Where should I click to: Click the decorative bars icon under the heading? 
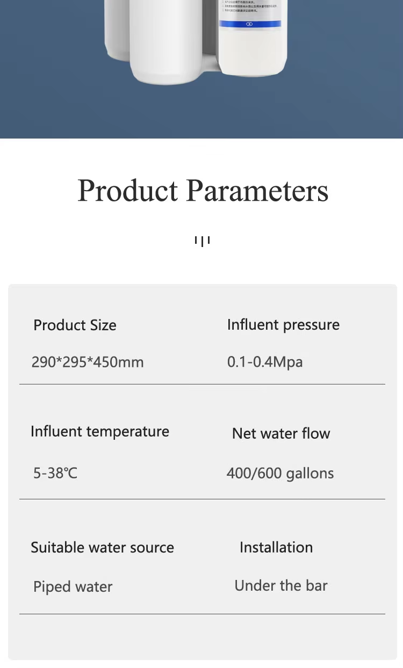(202, 241)
